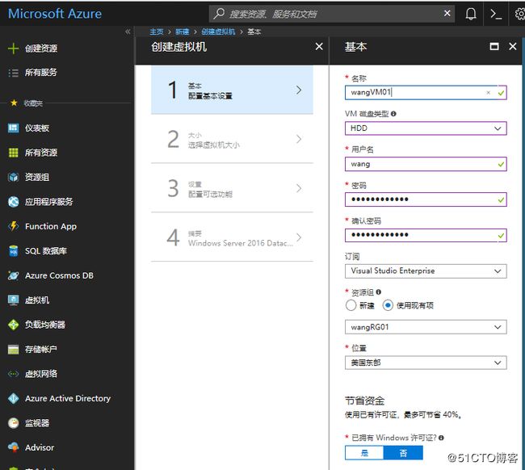The image size is (525, 470).
Task: Open the Visual Studio Enterprise subscription dropdown
Action: [426, 271]
